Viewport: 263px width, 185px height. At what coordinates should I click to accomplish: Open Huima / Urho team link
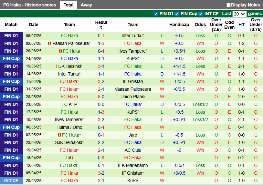click(69, 127)
